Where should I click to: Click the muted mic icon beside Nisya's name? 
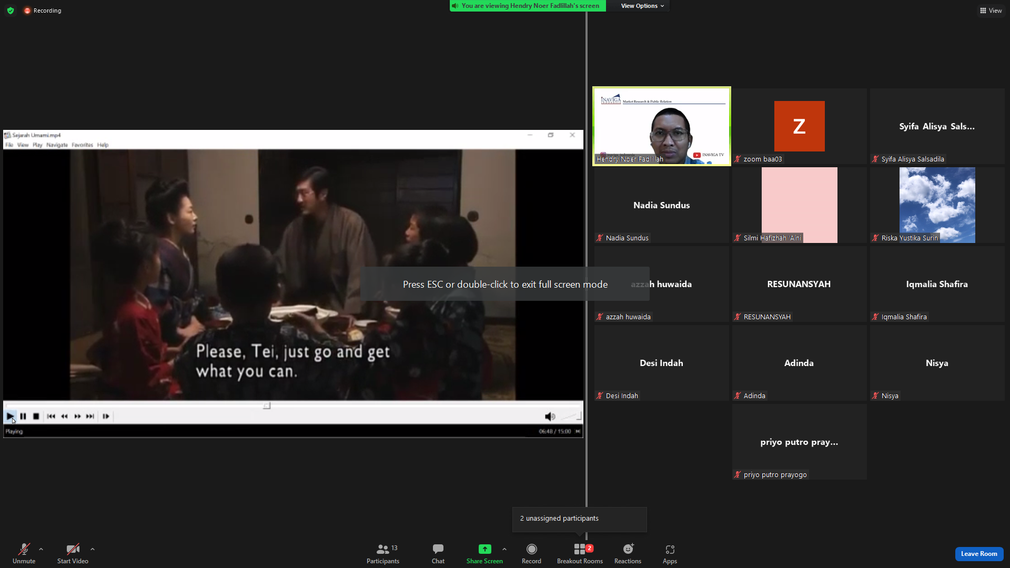coord(875,395)
